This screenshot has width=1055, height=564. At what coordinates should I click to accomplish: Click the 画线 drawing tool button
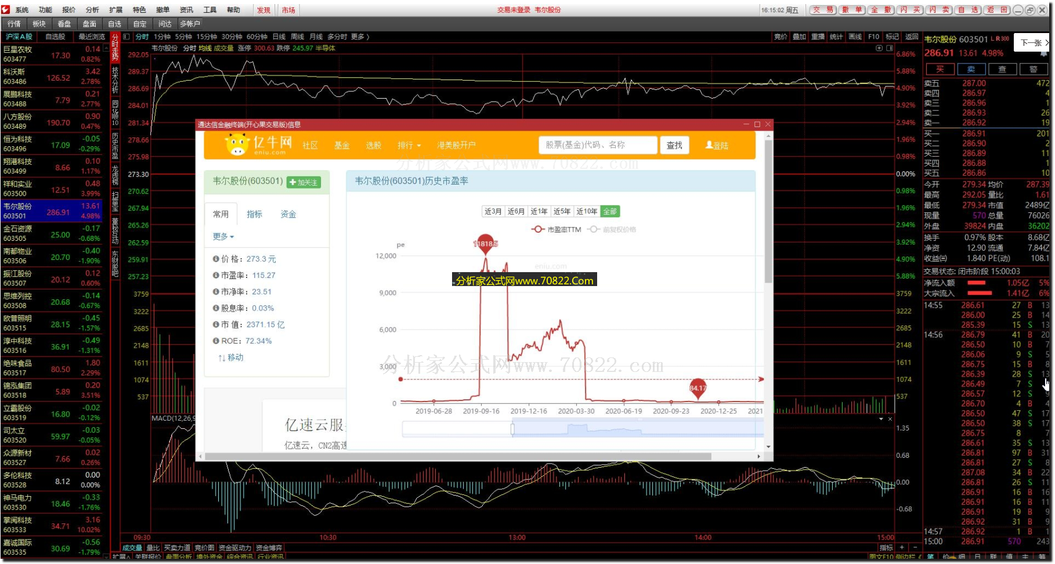[855, 37]
